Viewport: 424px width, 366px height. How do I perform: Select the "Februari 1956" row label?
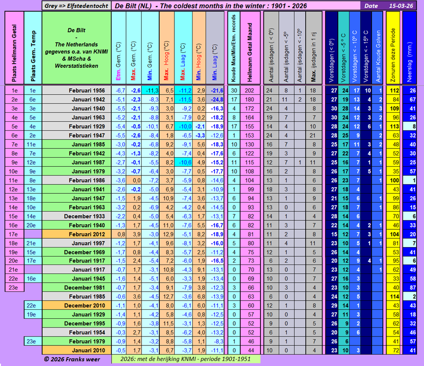tap(76, 90)
